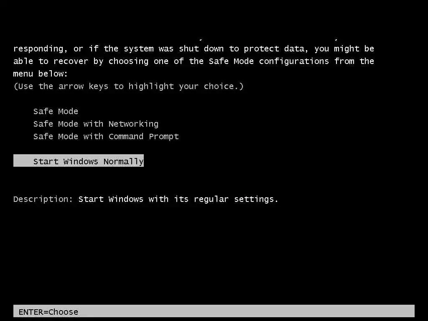Click the 'menu below:' text line
The width and height of the screenshot is (428, 321).
41,74
